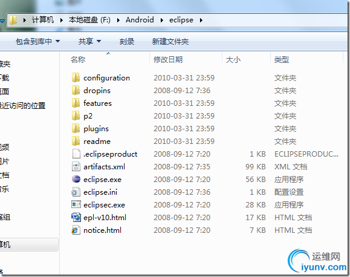Click the 文件夹 type of configuration
The height and width of the screenshot is (277, 350).
click(x=285, y=78)
